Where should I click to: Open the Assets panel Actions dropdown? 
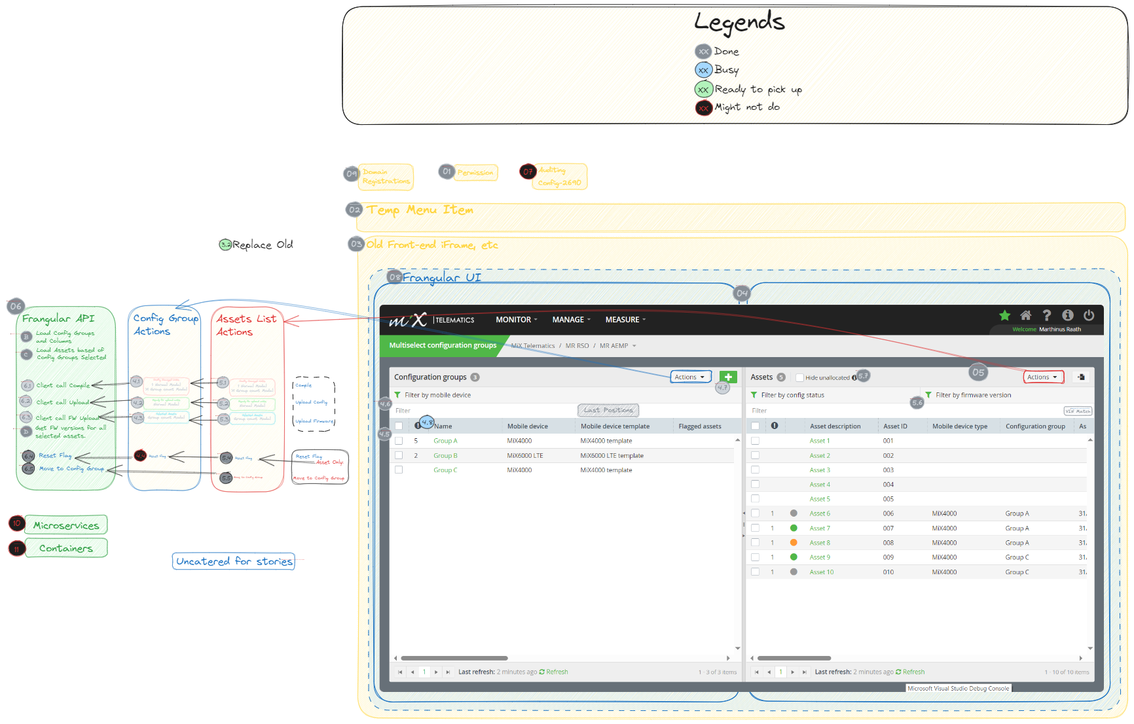tap(1042, 377)
